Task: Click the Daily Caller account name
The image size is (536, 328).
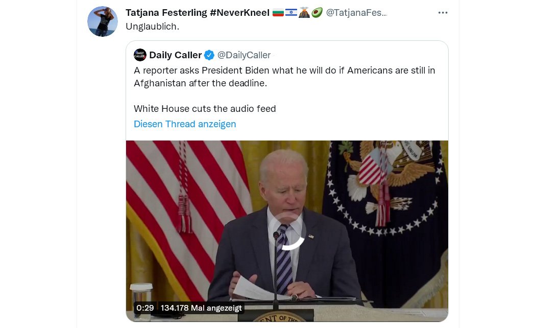Action: click(176, 55)
